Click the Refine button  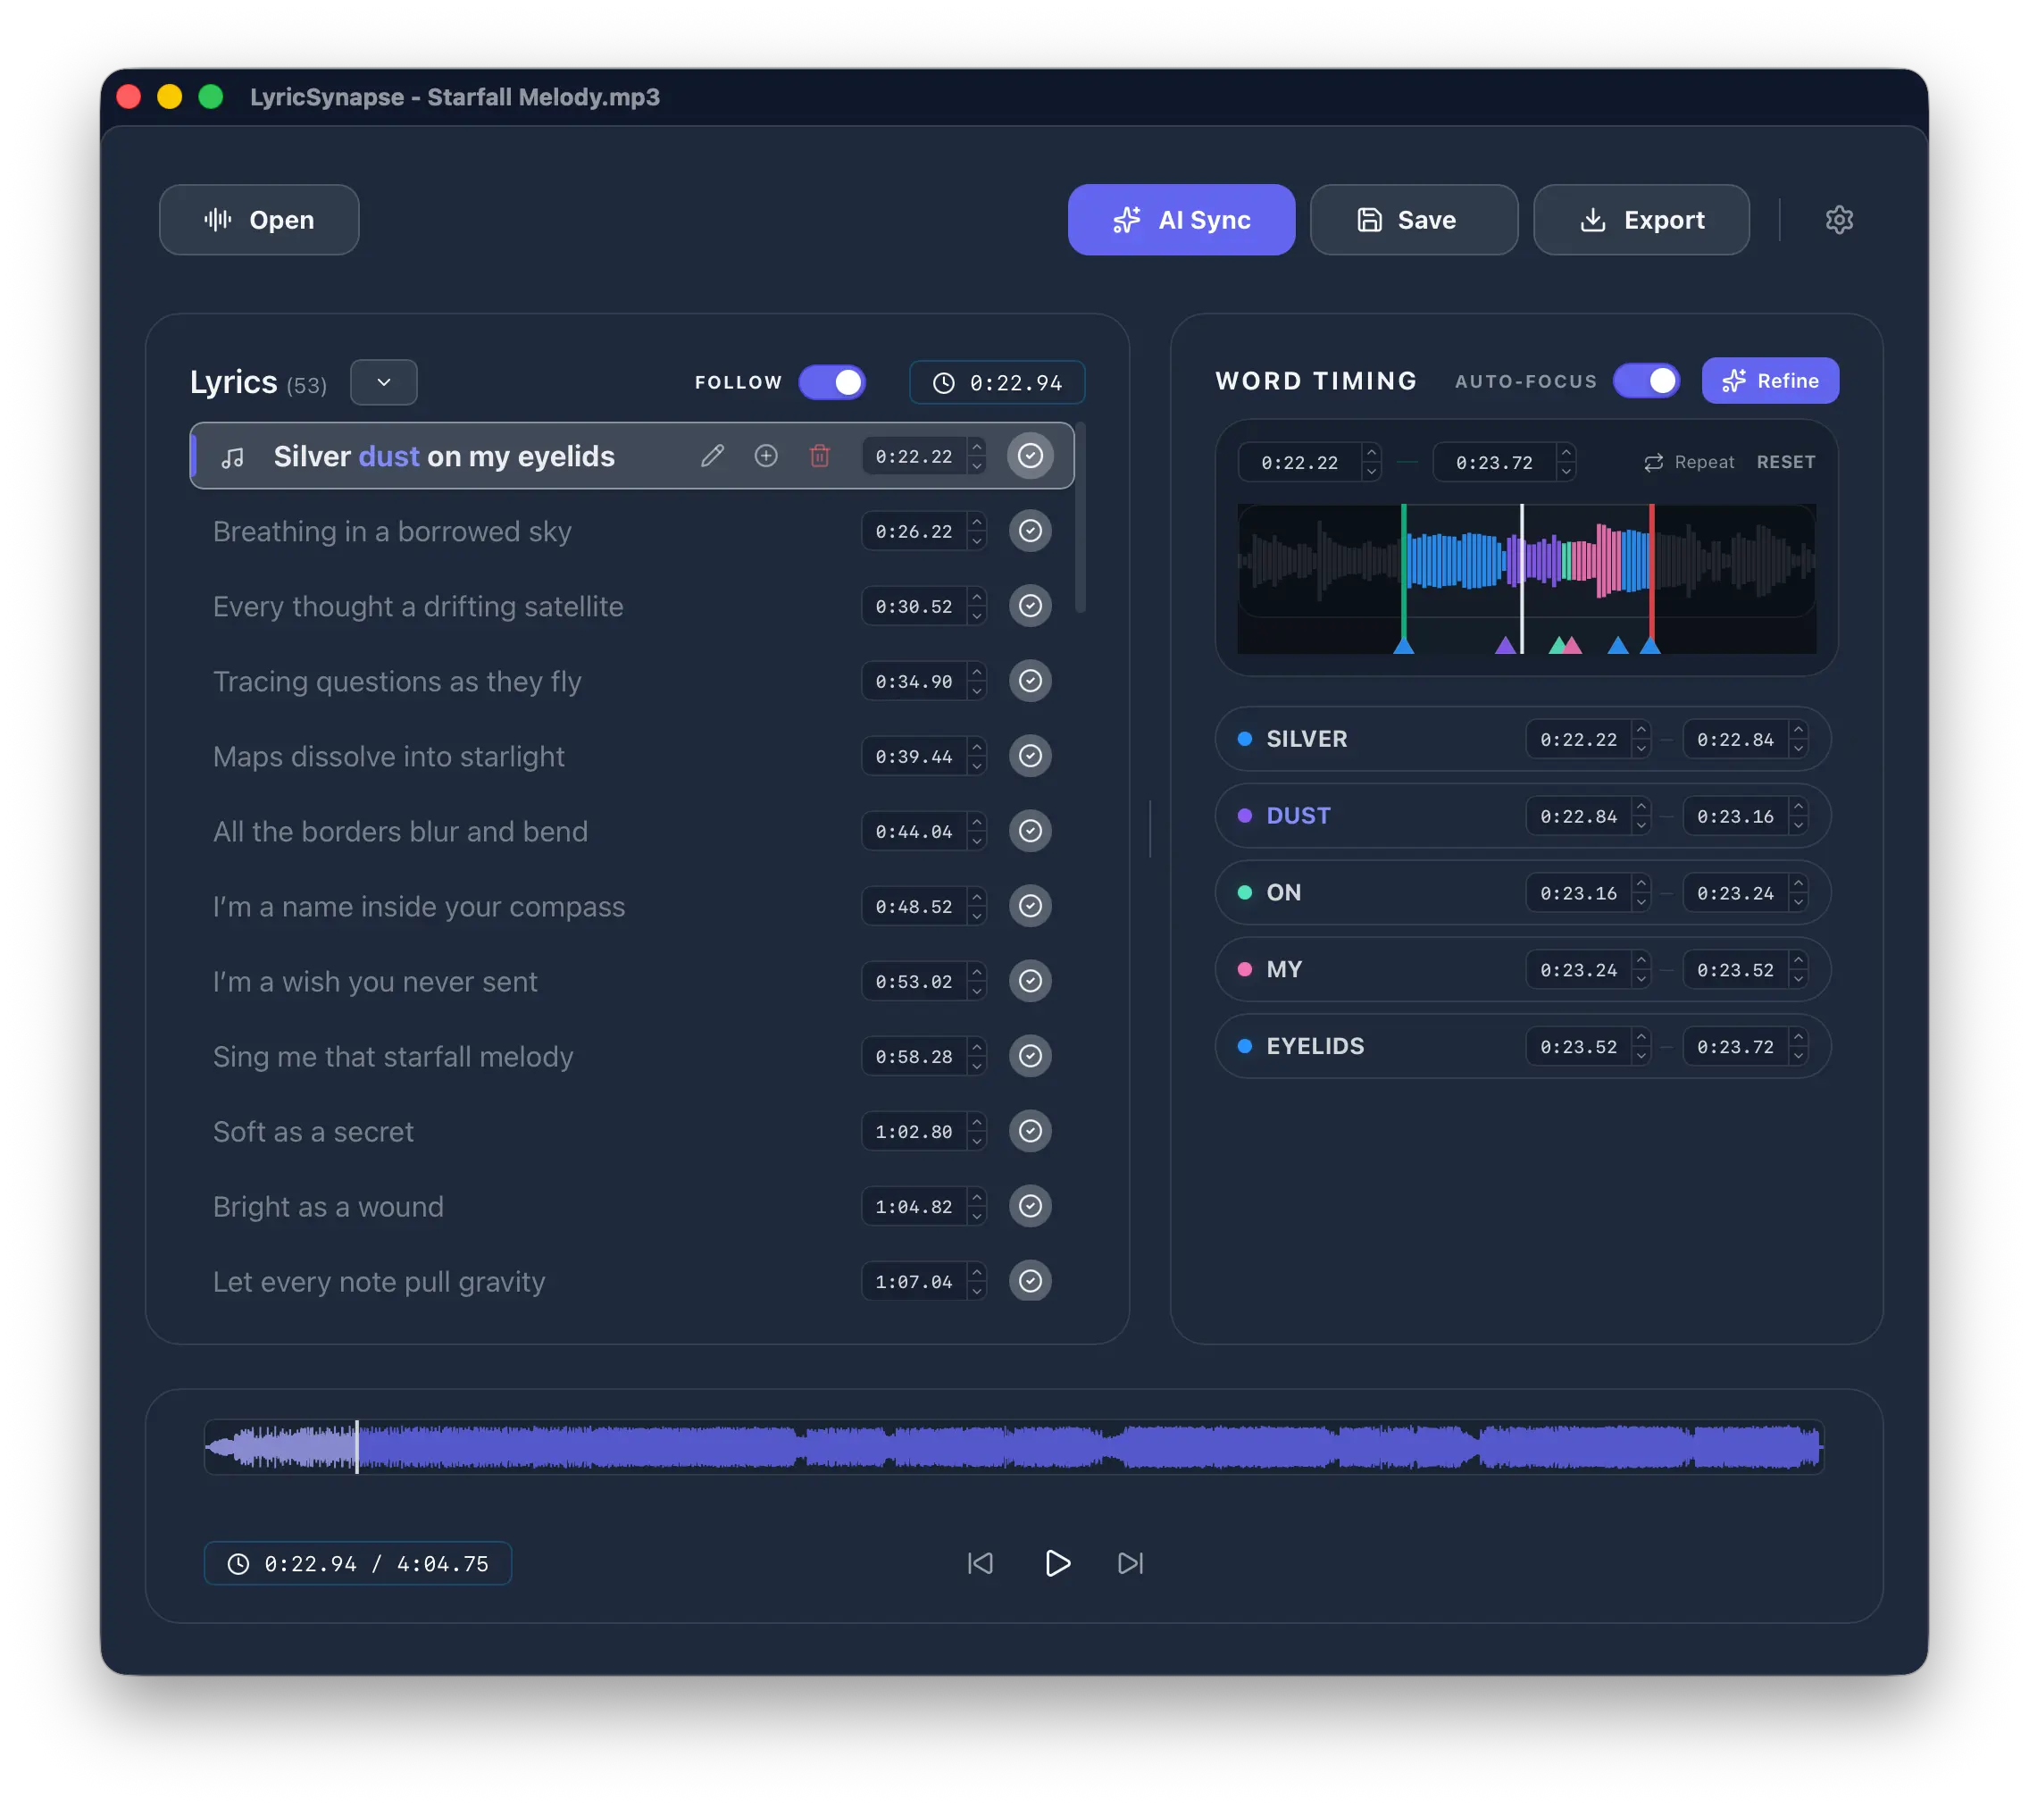(x=1770, y=381)
